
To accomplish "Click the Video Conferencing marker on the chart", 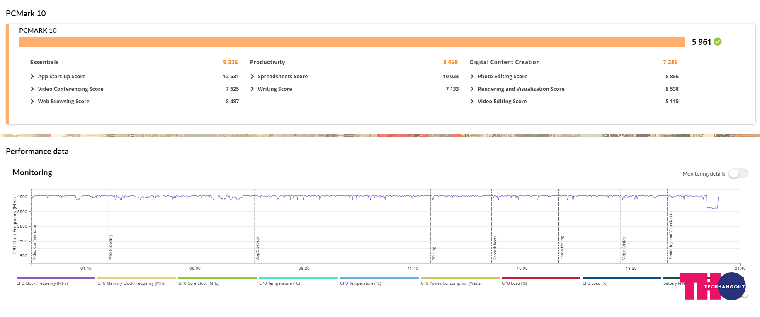I will tap(34, 242).
